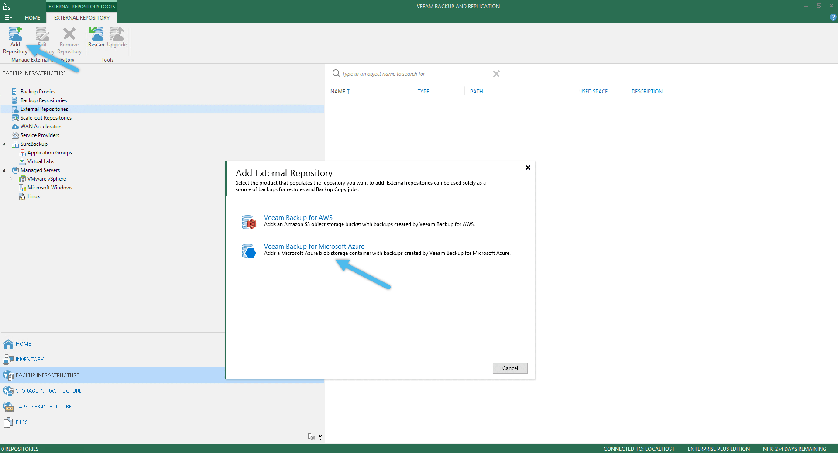
Task: Open TAPE INFRASTRUCTURE navigation view
Action: click(x=43, y=407)
